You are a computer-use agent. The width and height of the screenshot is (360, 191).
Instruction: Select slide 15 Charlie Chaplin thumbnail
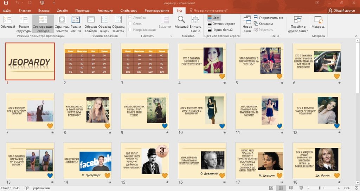point(145,161)
